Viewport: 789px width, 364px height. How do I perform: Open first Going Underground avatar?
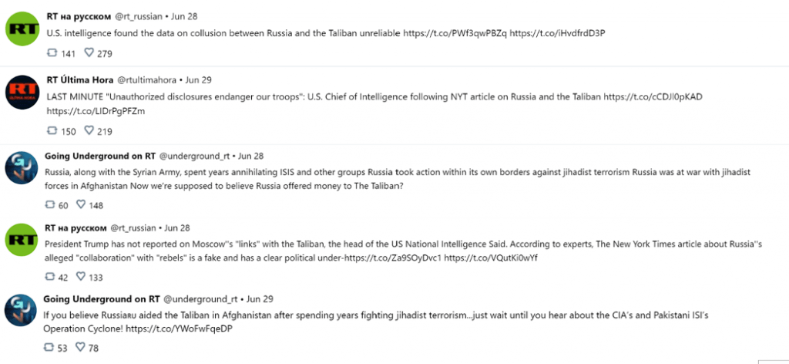[21, 167]
